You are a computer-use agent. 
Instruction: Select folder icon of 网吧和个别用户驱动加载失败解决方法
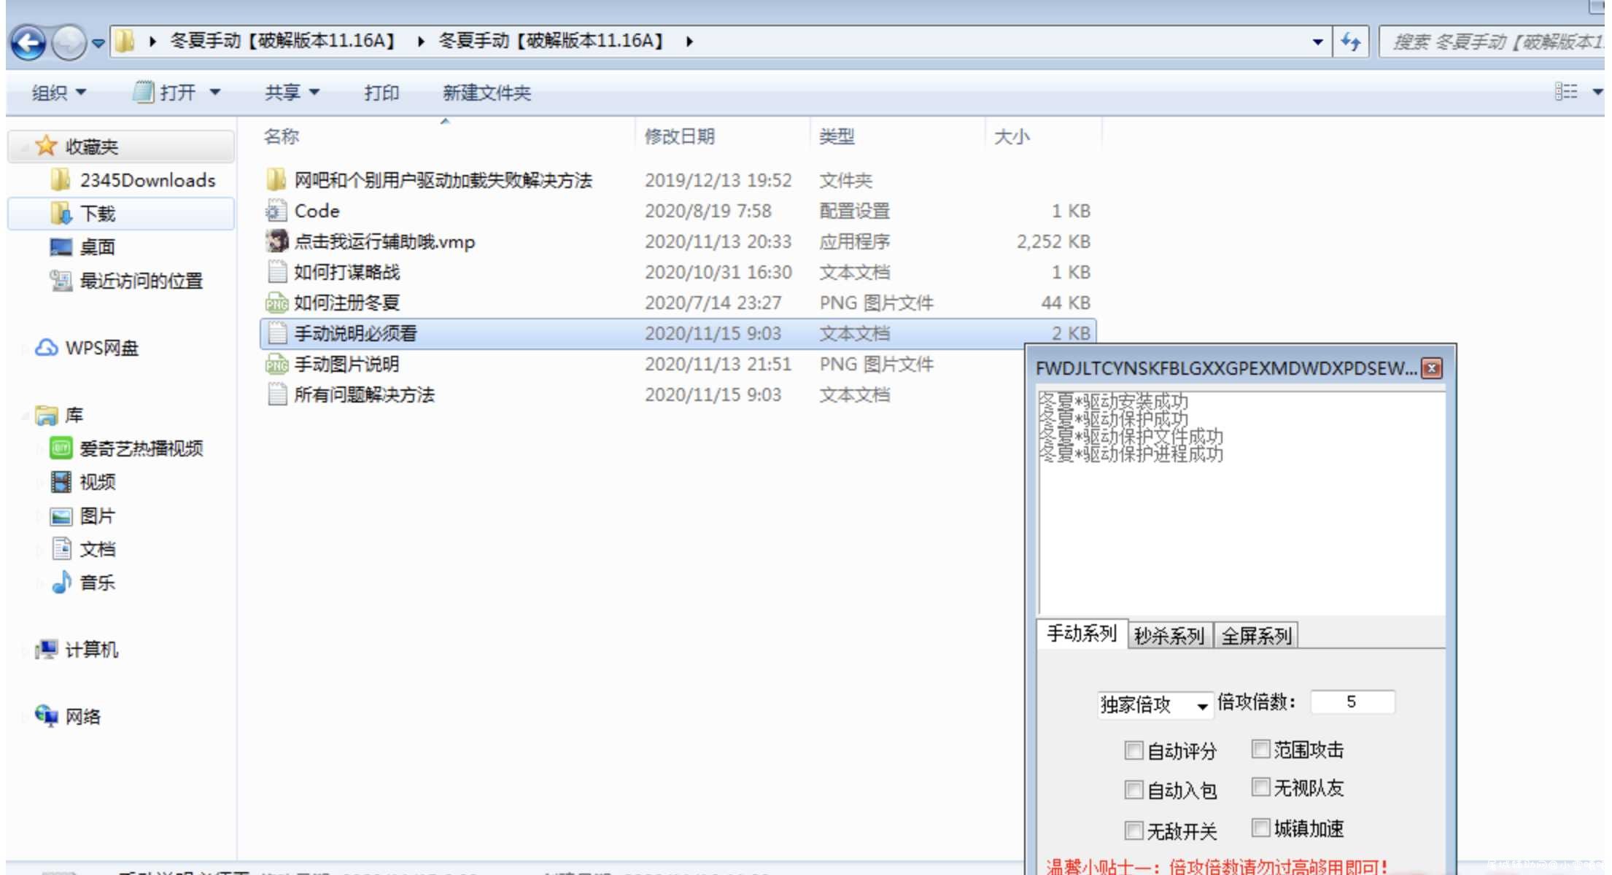276,179
